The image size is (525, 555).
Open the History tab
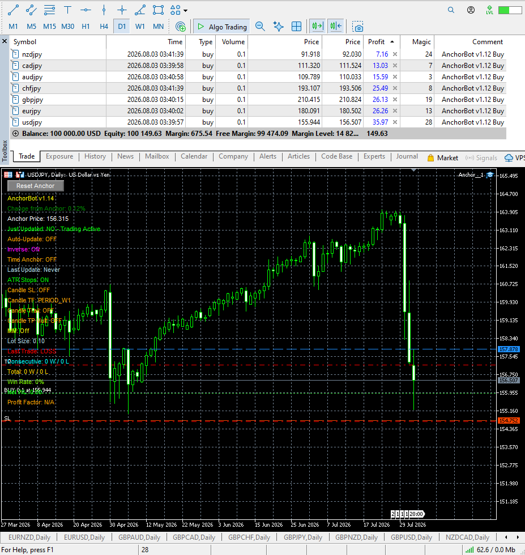point(95,156)
